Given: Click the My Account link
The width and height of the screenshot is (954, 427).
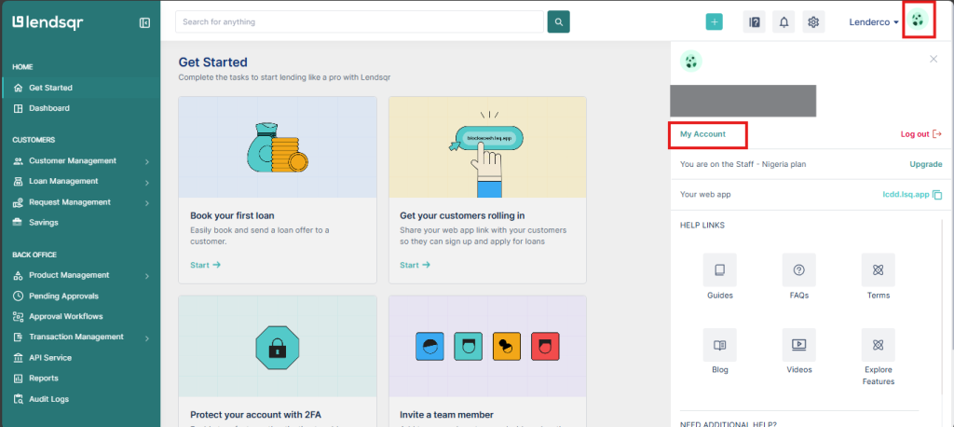Looking at the screenshot, I should coord(702,134).
